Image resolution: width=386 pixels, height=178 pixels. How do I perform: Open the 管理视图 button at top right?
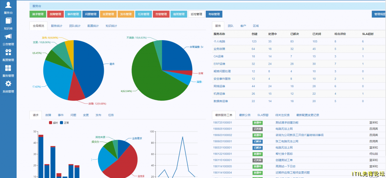pos(379,14)
